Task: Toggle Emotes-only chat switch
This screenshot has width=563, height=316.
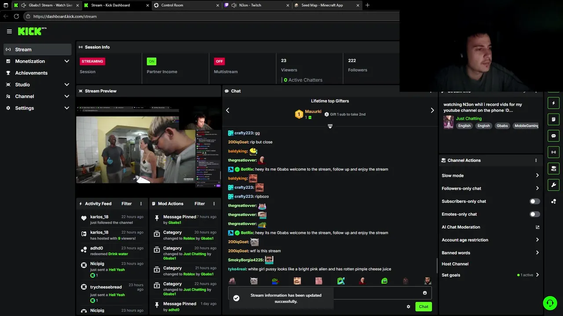Action: pyautogui.click(x=534, y=214)
